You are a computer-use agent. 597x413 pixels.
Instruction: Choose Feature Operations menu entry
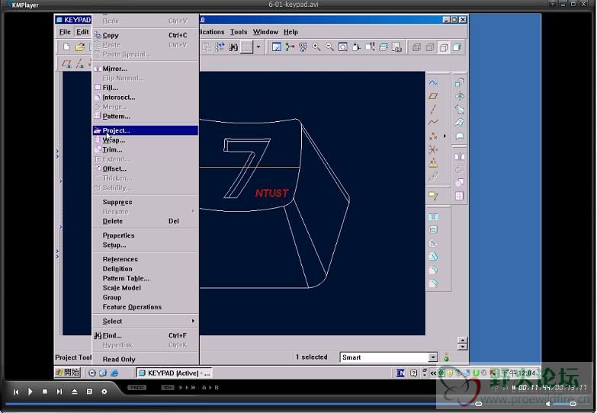[x=145, y=307]
